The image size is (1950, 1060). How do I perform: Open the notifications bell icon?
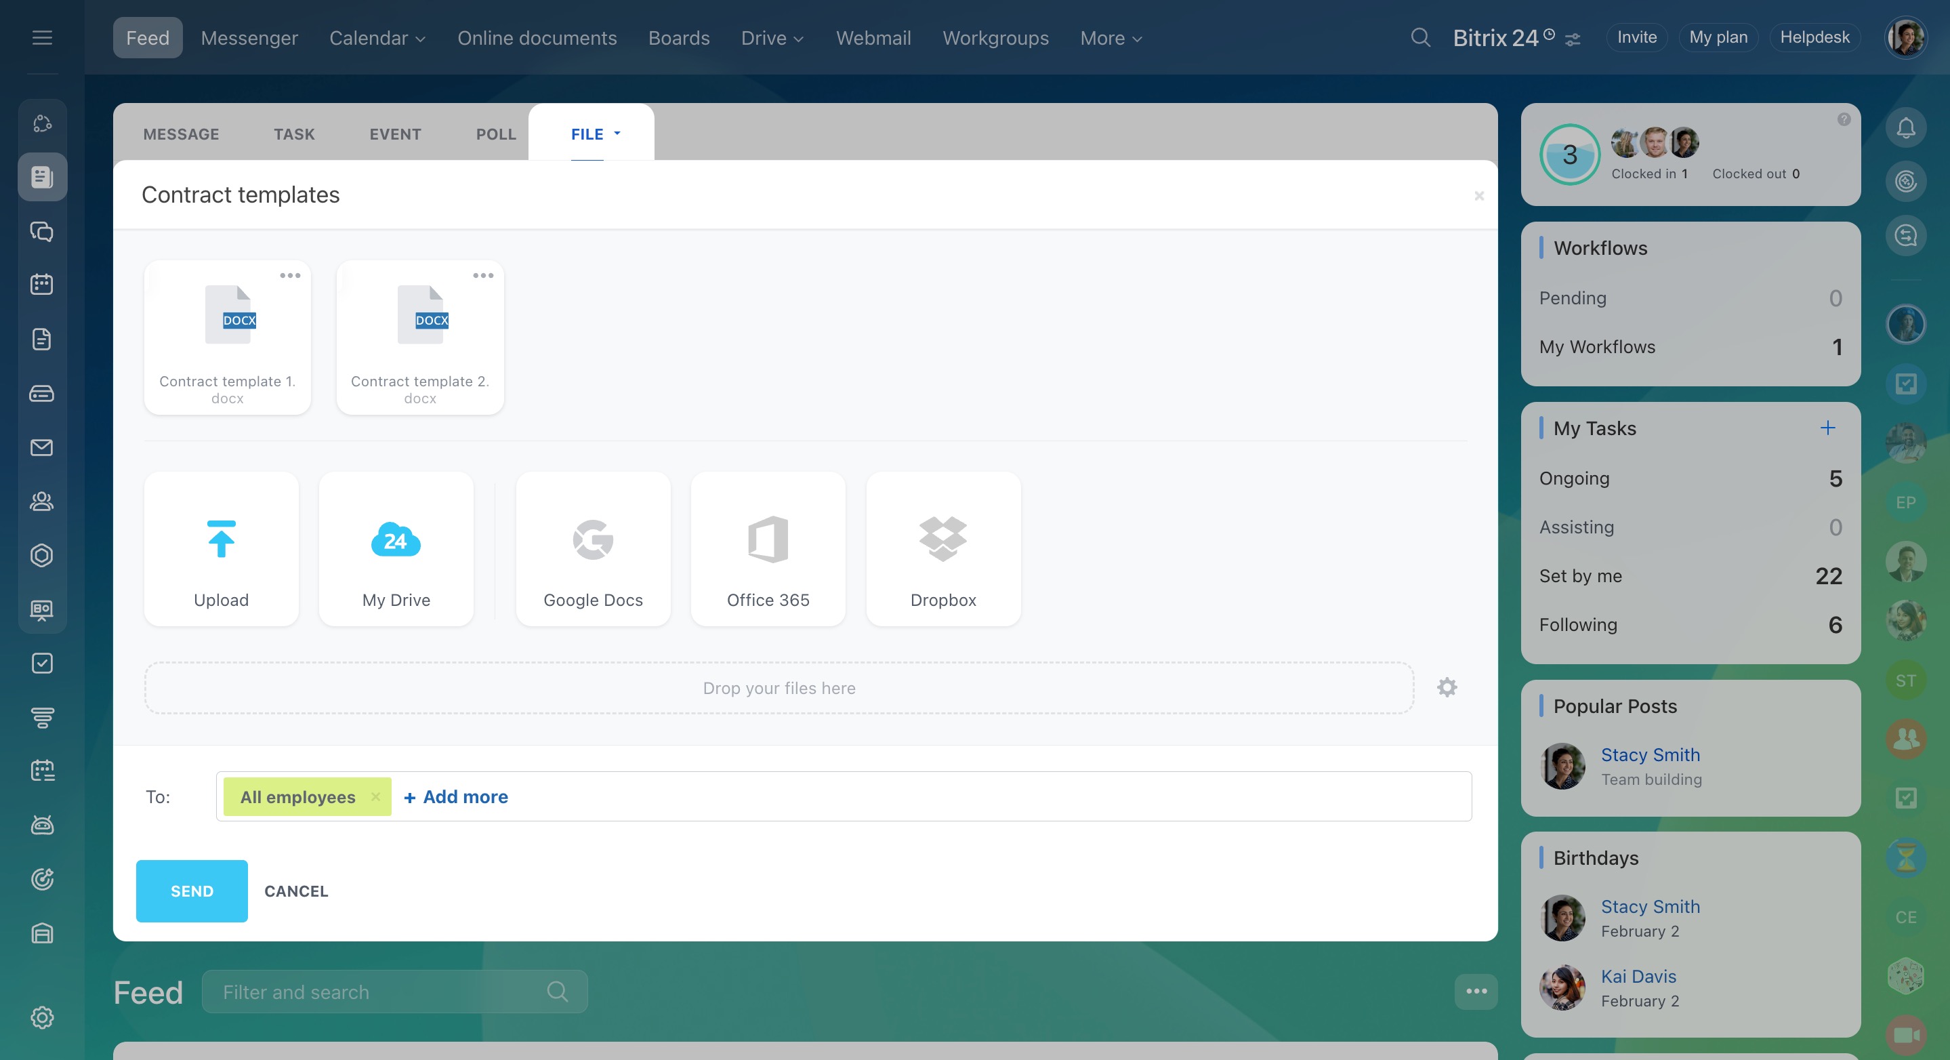click(x=1905, y=128)
